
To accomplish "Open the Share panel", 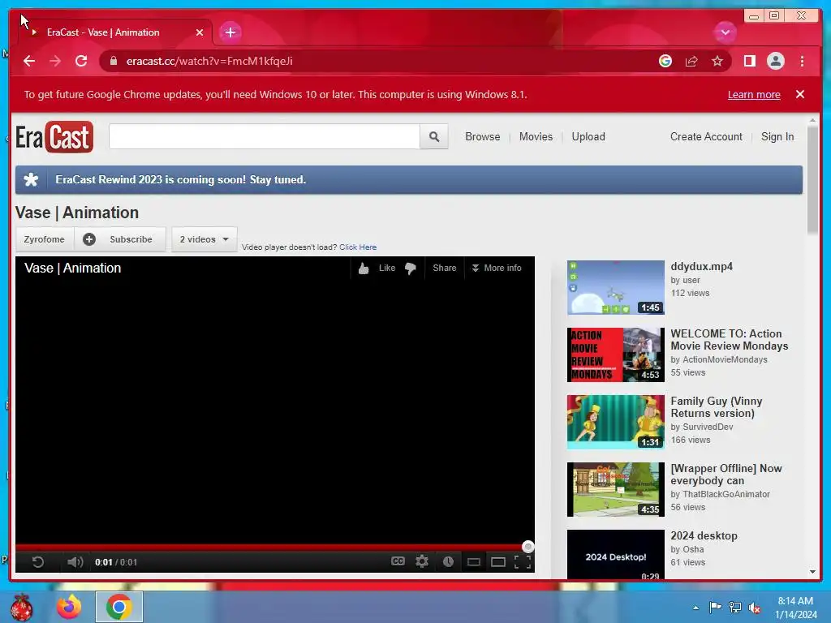I will pyautogui.click(x=444, y=268).
